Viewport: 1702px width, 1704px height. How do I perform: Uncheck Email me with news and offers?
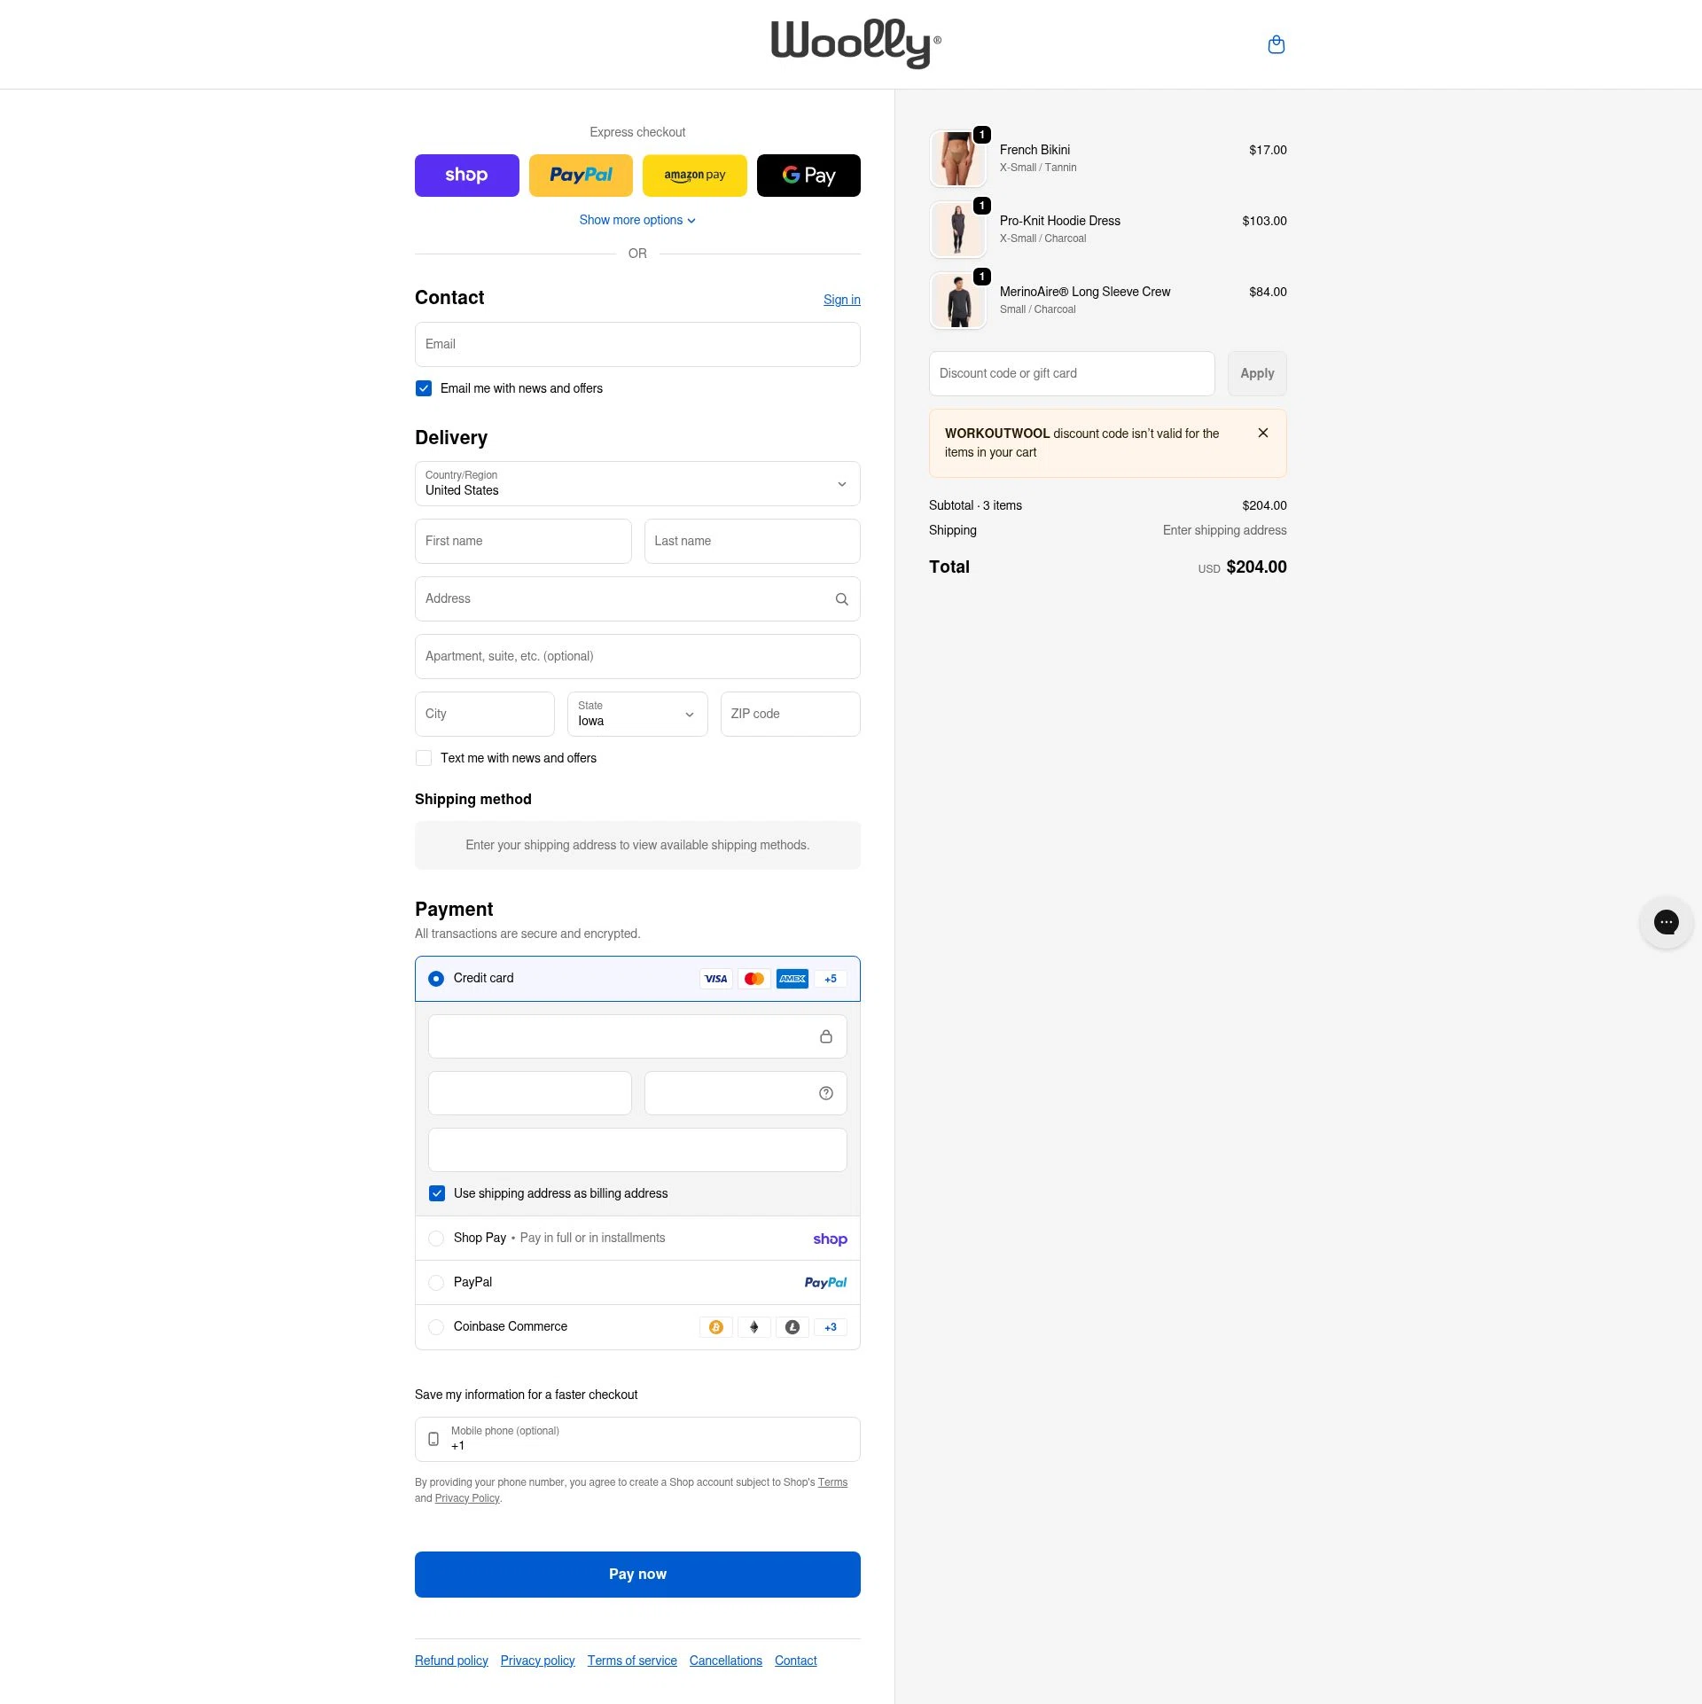coord(423,388)
